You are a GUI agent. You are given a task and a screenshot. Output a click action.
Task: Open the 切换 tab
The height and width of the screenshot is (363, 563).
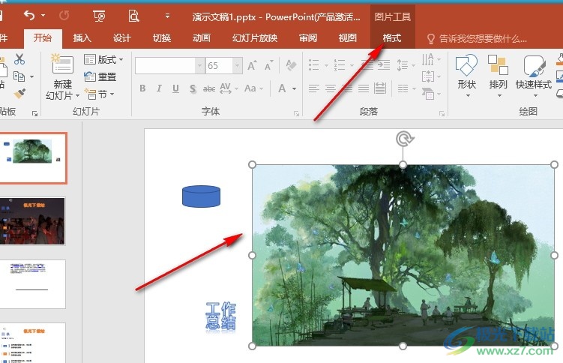point(162,38)
